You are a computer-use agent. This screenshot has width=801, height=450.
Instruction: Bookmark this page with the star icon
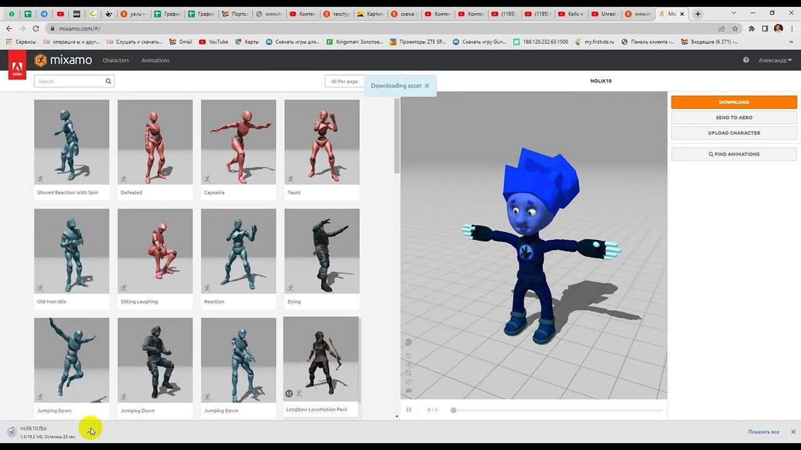[735, 28]
